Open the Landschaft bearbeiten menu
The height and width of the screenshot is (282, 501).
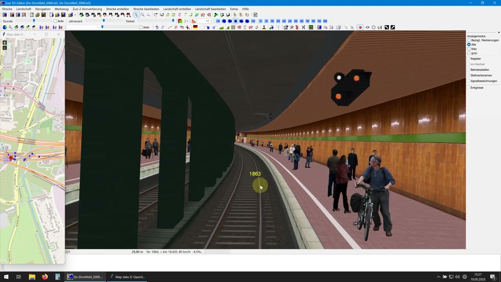coord(211,9)
